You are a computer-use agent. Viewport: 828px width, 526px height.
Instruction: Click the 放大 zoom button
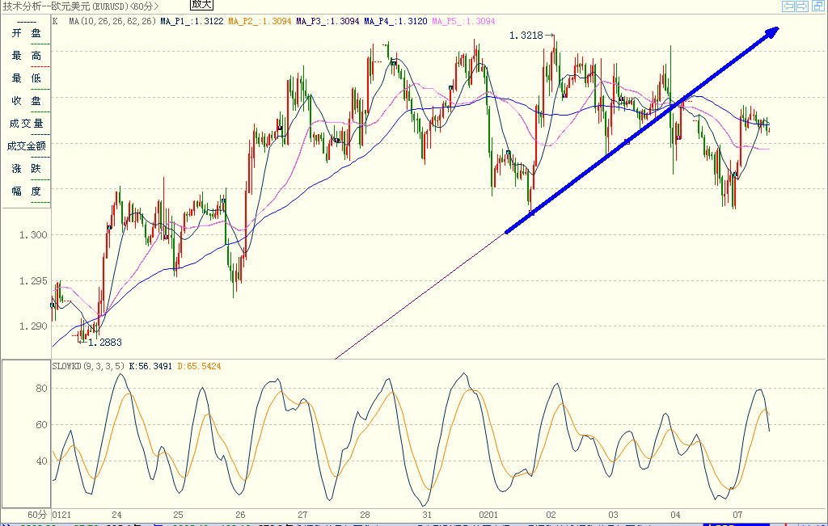pyautogui.click(x=201, y=5)
